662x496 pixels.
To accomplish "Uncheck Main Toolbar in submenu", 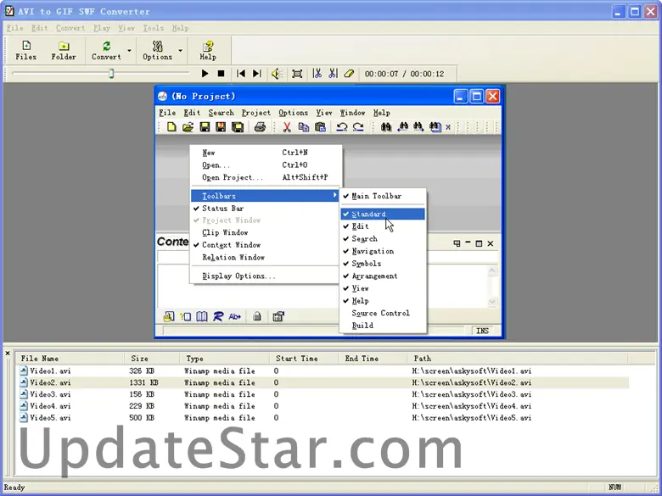I will 383,196.
